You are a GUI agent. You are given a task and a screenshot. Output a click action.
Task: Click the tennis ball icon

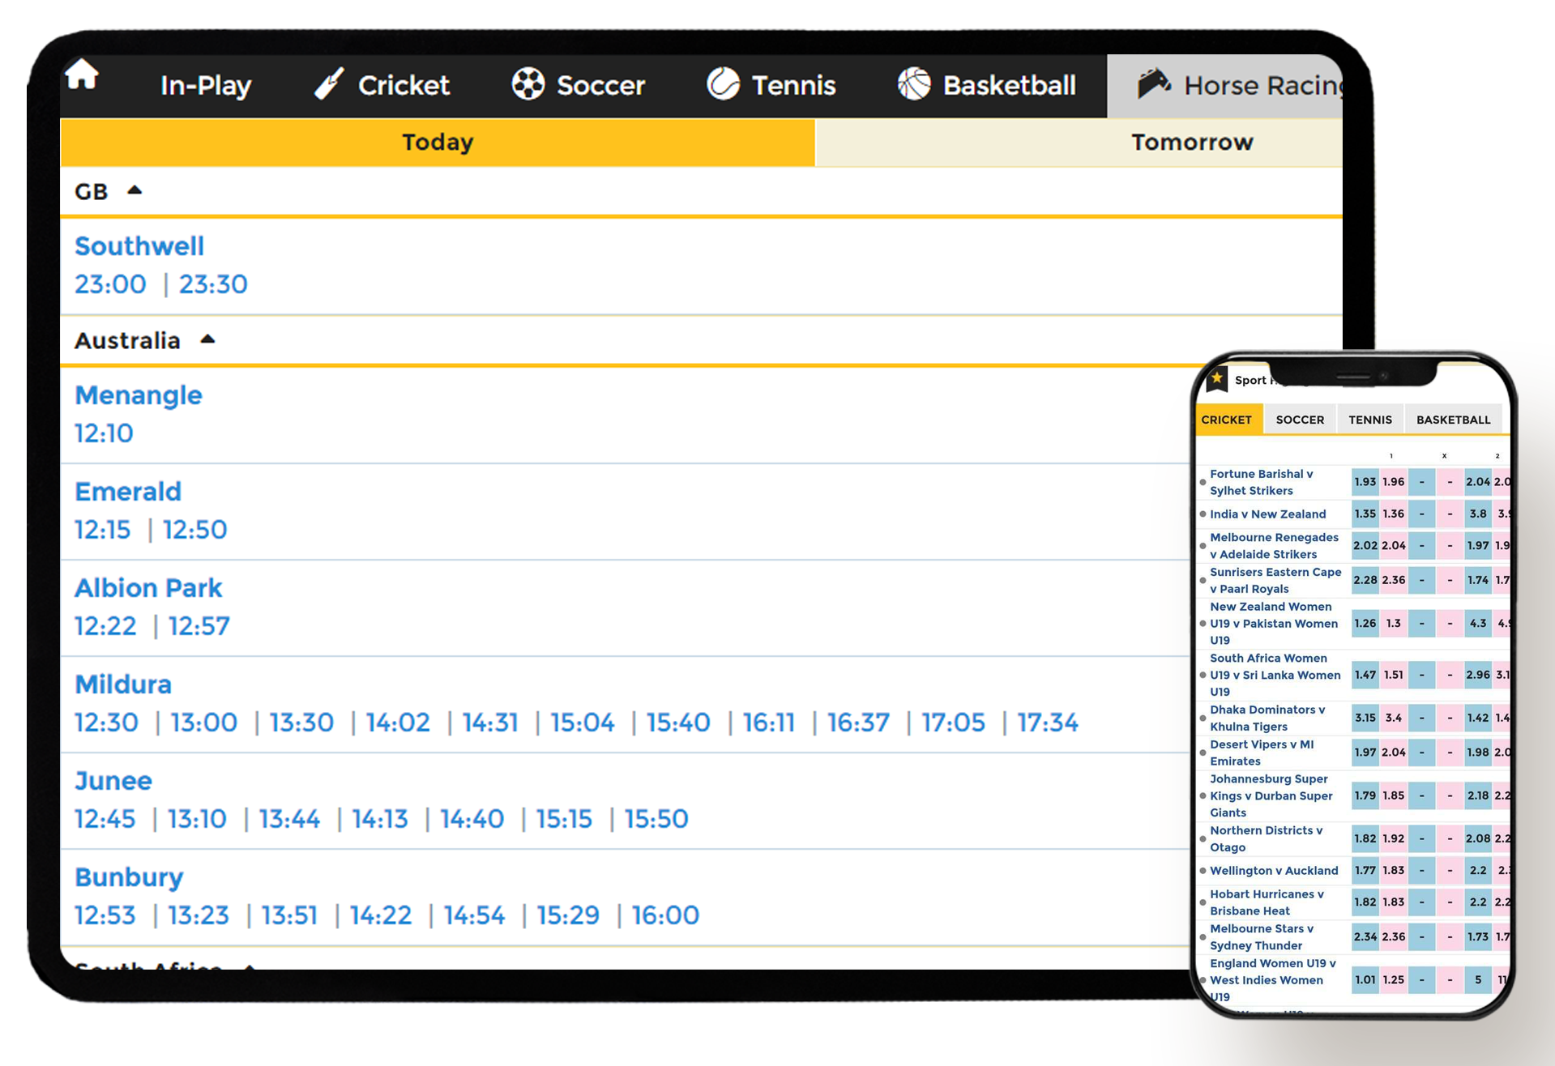(723, 84)
